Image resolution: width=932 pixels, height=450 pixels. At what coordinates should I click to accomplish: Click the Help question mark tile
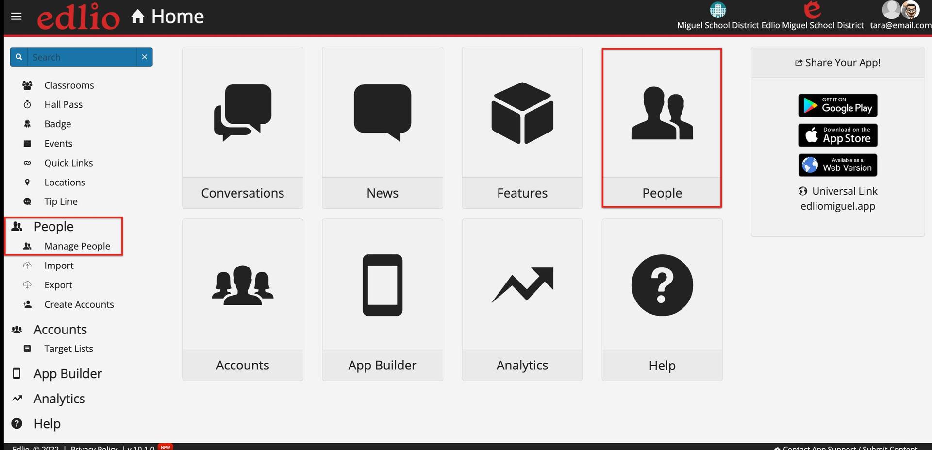point(662,299)
